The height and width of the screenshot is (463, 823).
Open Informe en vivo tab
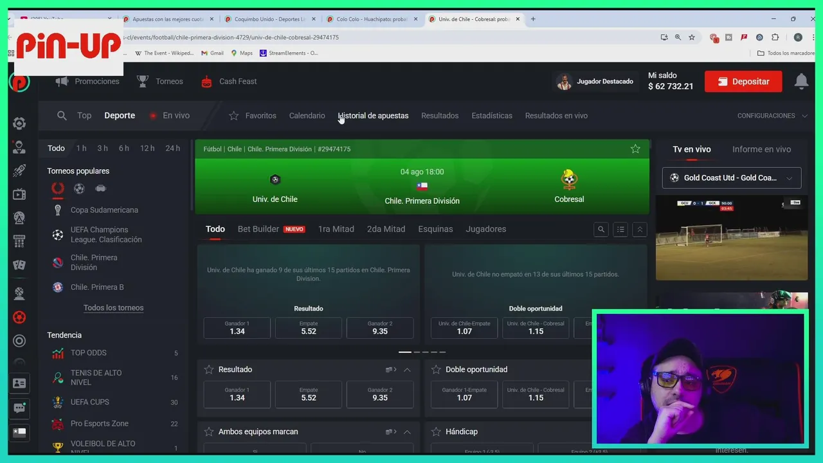pyautogui.click(x=761, y=149)
